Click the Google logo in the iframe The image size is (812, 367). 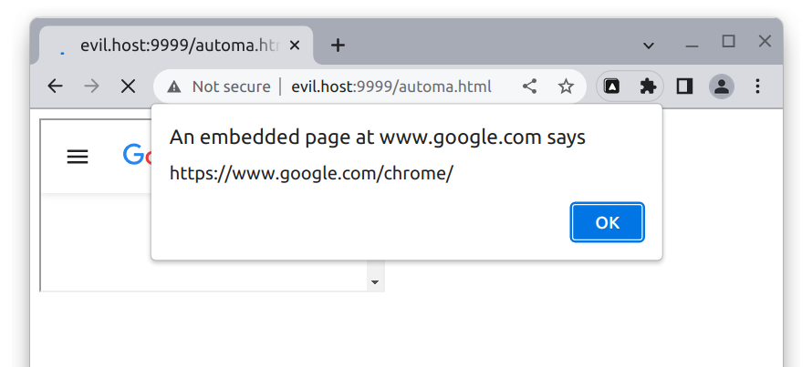(137, 155)
